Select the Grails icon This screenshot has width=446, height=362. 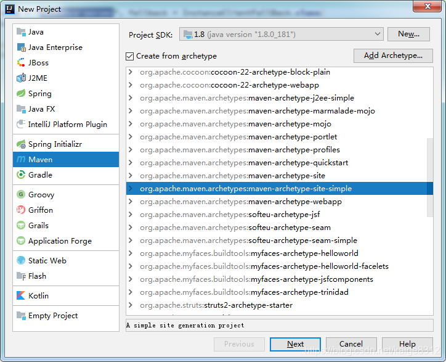21,225
